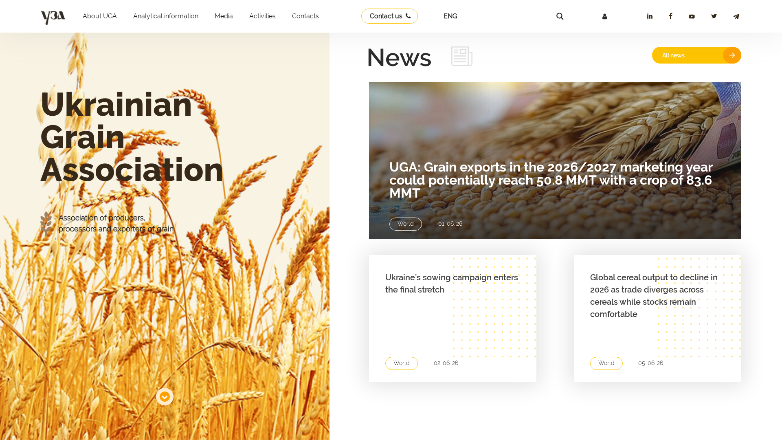Click the Association of producers tagline
The image size is (782, 440).
pos(116,223)
